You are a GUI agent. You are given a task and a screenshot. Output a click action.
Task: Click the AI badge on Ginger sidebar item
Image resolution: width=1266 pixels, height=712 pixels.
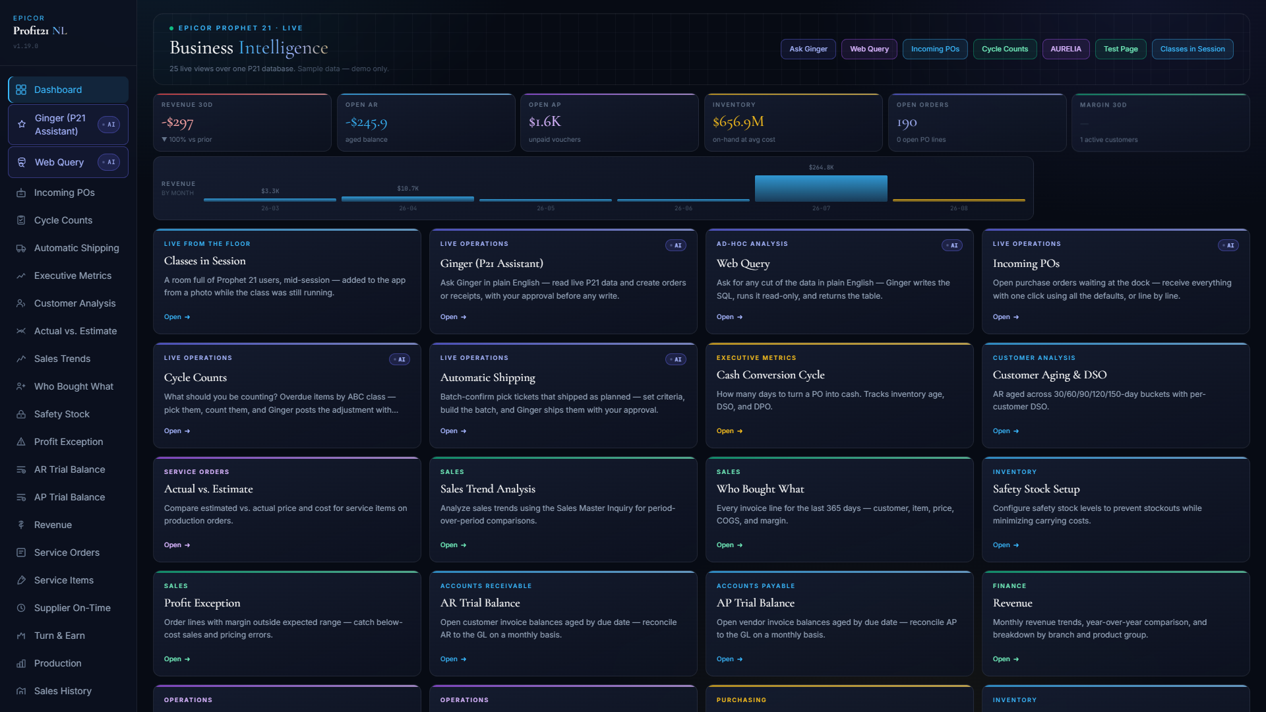point(109,125)
